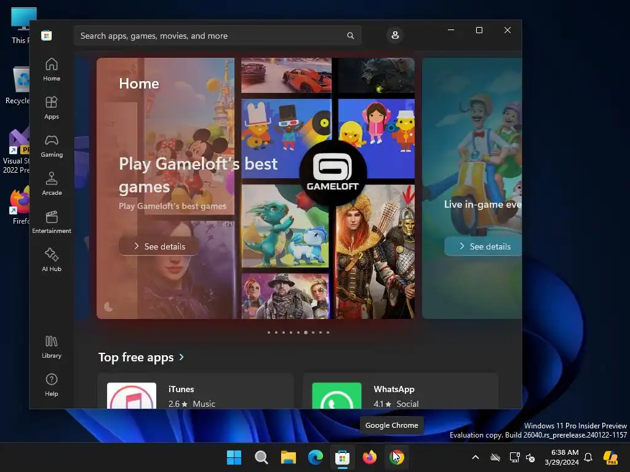The height and width of the screenshot is (472, 630).
Task: Launch Google Chrome from taskbar
Action: tap(397, 457)
